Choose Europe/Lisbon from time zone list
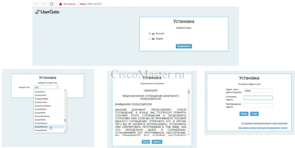The height and width of the screenshot is (148, 295). pos(49,95)
